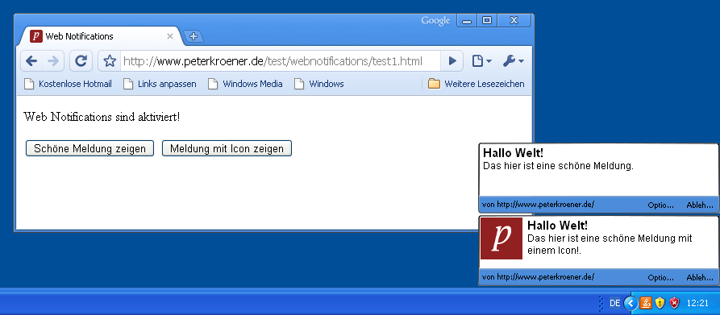Click the yellow security shield tray icon
720x315 pixels.
point(660,303)
